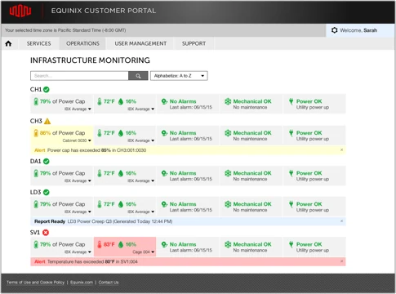This screenshot has height=294, width=396.
Task: Click the humidity droplet icon in SV1 row
Action: tap(121, 244)
